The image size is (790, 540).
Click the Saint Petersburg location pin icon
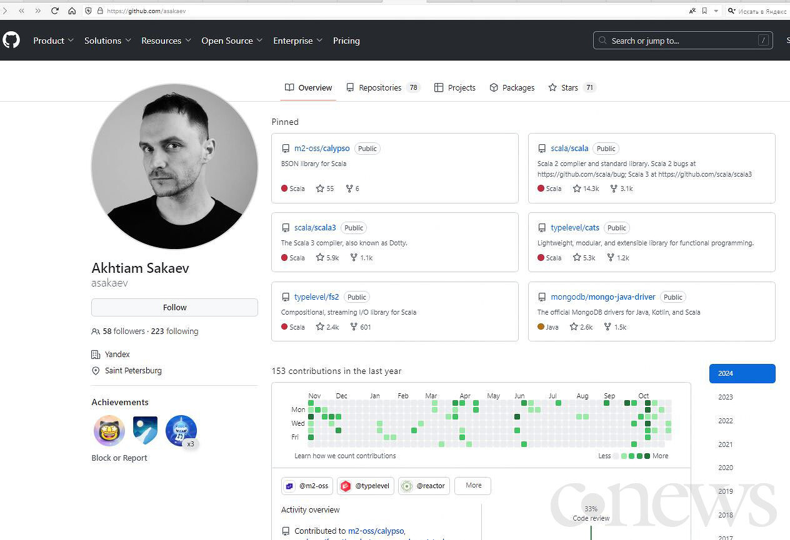pos(96,371)
